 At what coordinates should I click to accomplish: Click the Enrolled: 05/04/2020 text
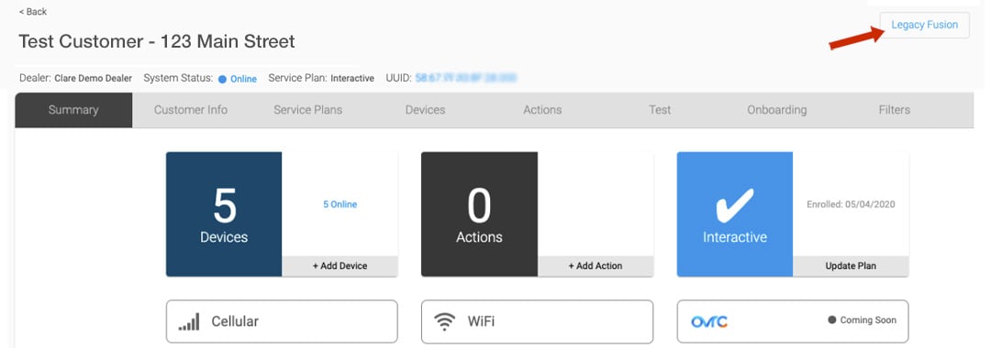pos(851,204)
